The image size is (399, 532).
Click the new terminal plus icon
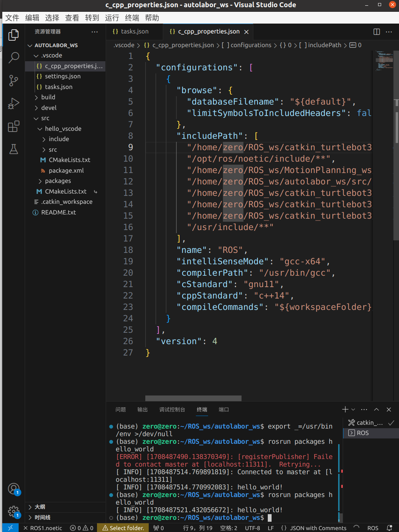[x=345, y=410]
